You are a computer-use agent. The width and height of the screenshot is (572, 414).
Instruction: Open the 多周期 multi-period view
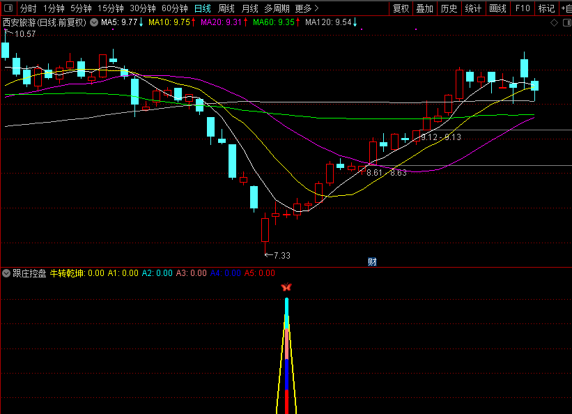click(x=277, y=8)
